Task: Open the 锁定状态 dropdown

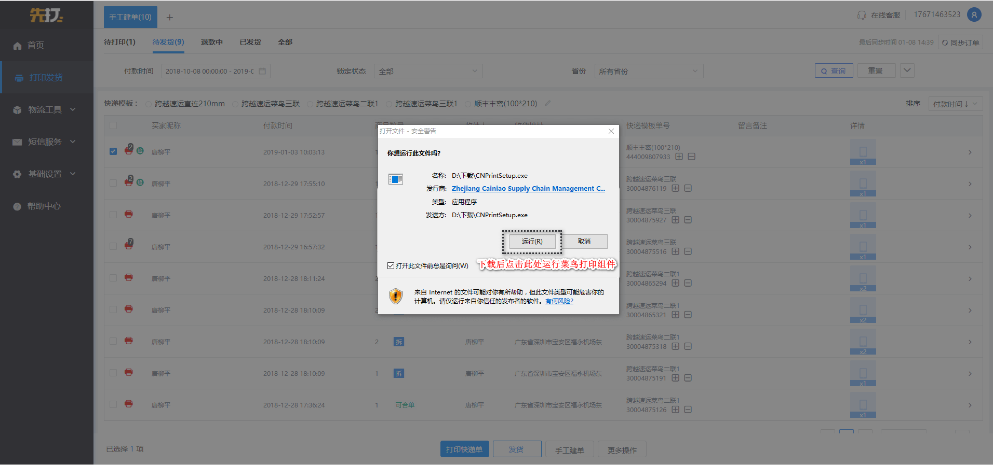Action: tap(428, 71)
